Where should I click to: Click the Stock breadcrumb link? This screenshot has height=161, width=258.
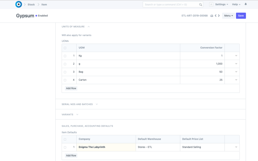click(x=31, y=4)
